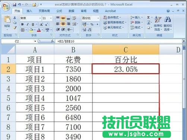
Task: Click the Paste clipboard icon
Action: pyautogui.click(x=7, y=20)
